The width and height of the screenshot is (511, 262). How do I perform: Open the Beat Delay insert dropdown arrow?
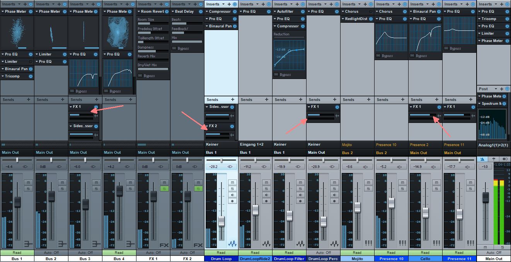(173, 12)
